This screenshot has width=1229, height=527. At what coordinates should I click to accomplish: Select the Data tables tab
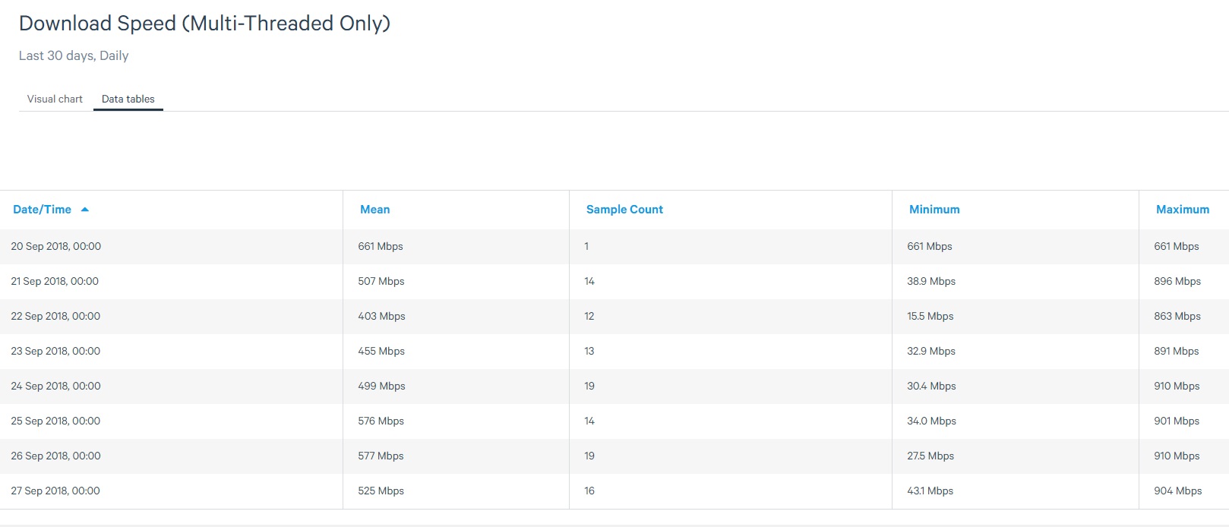click(128, 99)
